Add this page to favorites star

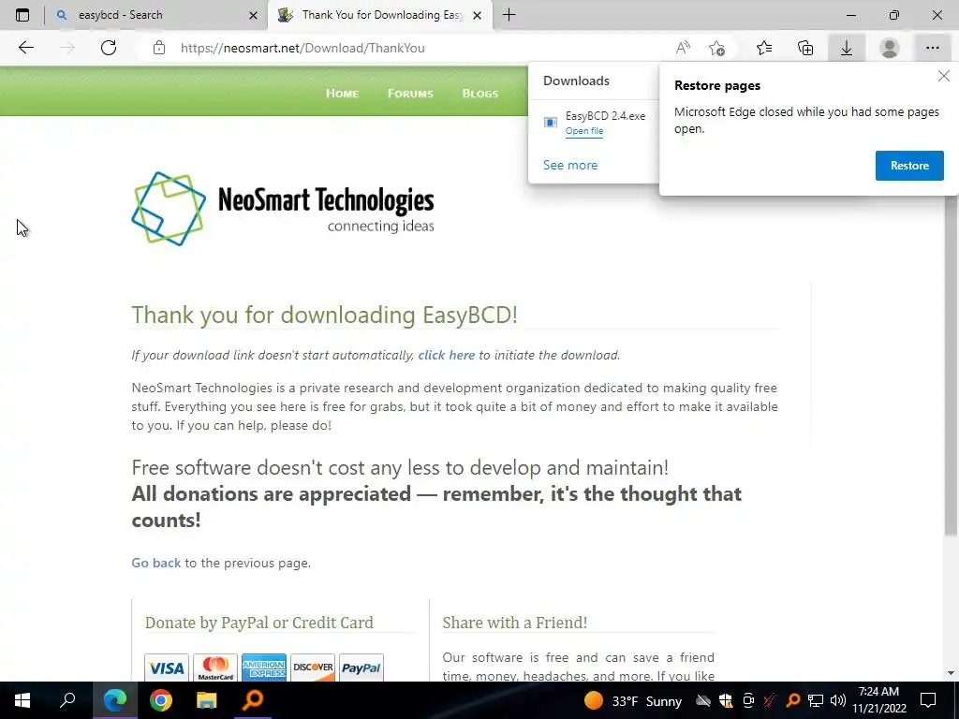pos(716,48)
